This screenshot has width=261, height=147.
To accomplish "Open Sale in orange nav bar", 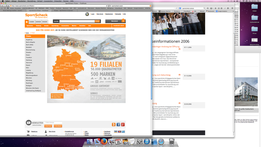I will [90, 26].
